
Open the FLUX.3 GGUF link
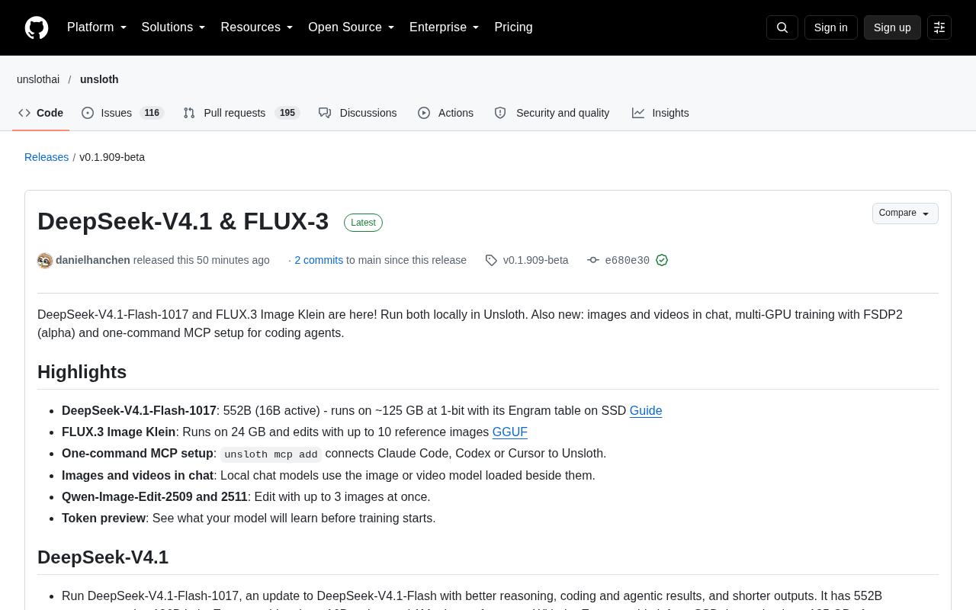click(x=510, y=432)
